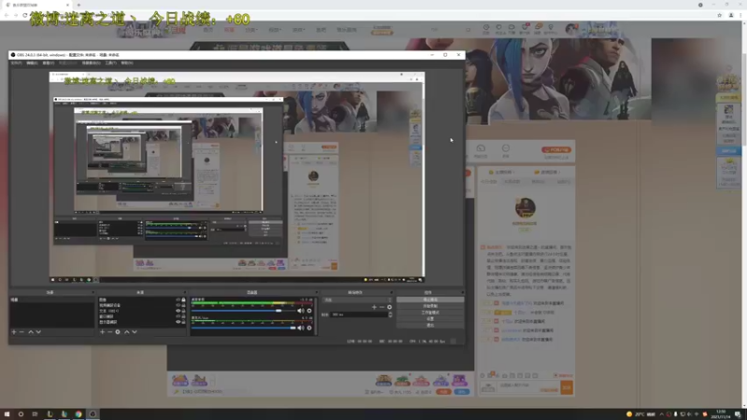Viewport: 747px width, 420px height.
Task: Open user avatar in Douyu header
Action: [571, 30]
